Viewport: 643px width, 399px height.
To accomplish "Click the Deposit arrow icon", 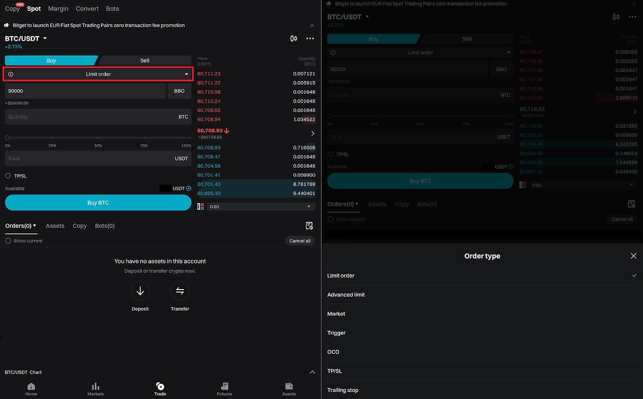I will click(x=140, y=291).
